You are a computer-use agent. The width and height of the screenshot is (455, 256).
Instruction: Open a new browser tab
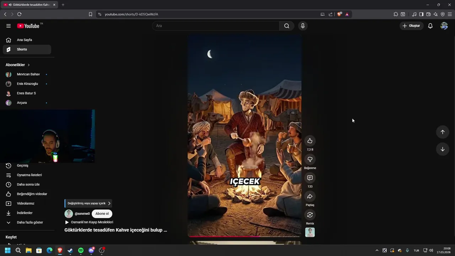point(63,5)
